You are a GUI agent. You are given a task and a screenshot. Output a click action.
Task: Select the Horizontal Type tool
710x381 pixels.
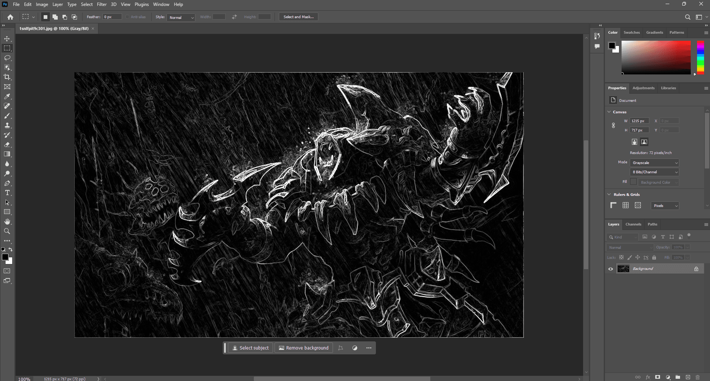point(7,193)
